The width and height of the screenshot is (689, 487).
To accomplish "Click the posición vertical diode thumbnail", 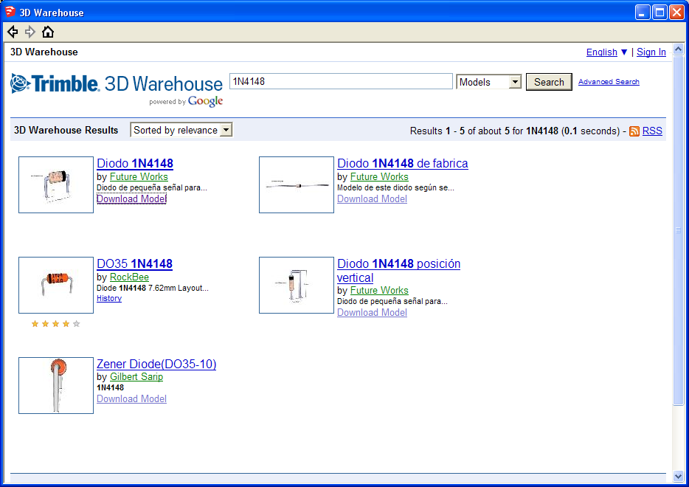I will (297, 286).
